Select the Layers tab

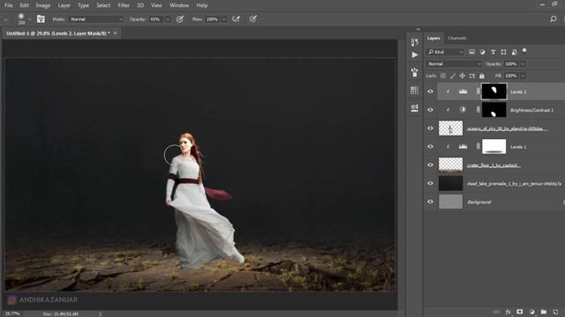coord(433,38)
